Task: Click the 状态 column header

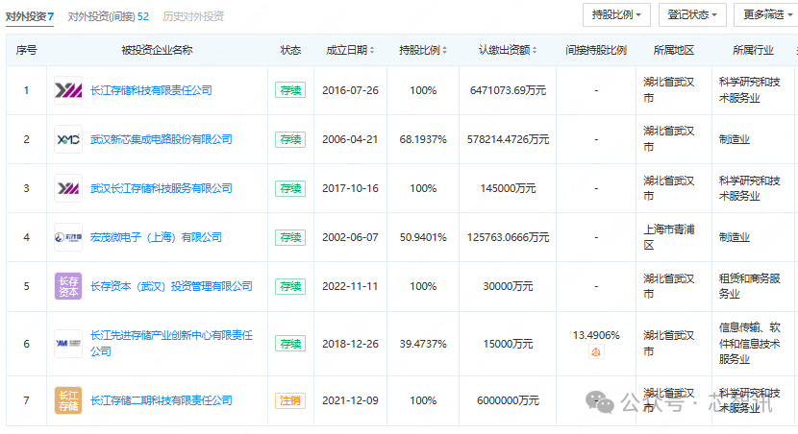Action: coord(290,50)
